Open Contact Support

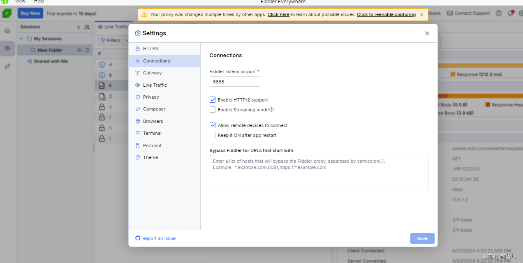(468, 13)
